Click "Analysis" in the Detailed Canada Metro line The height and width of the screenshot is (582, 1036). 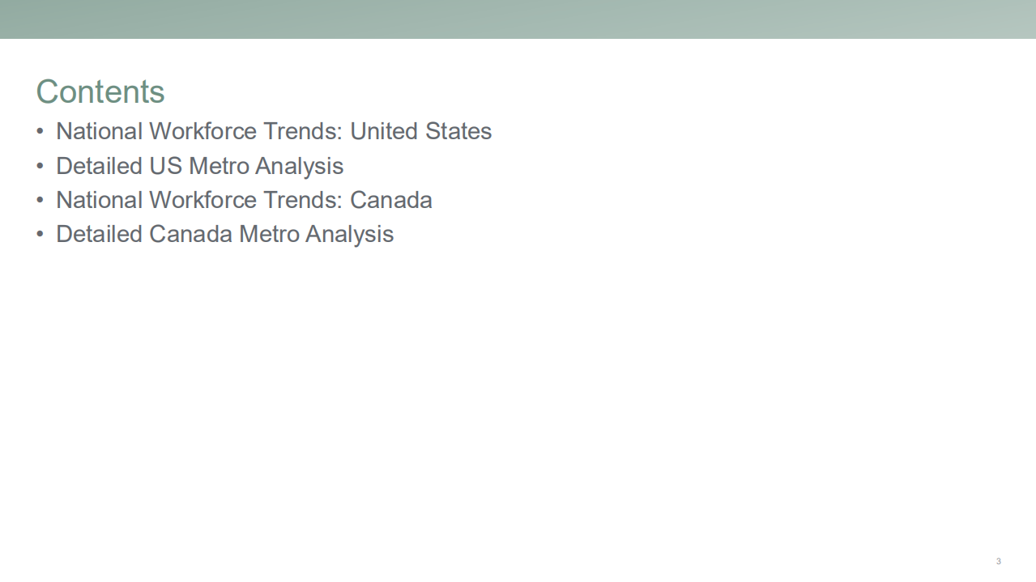[349, 234]
